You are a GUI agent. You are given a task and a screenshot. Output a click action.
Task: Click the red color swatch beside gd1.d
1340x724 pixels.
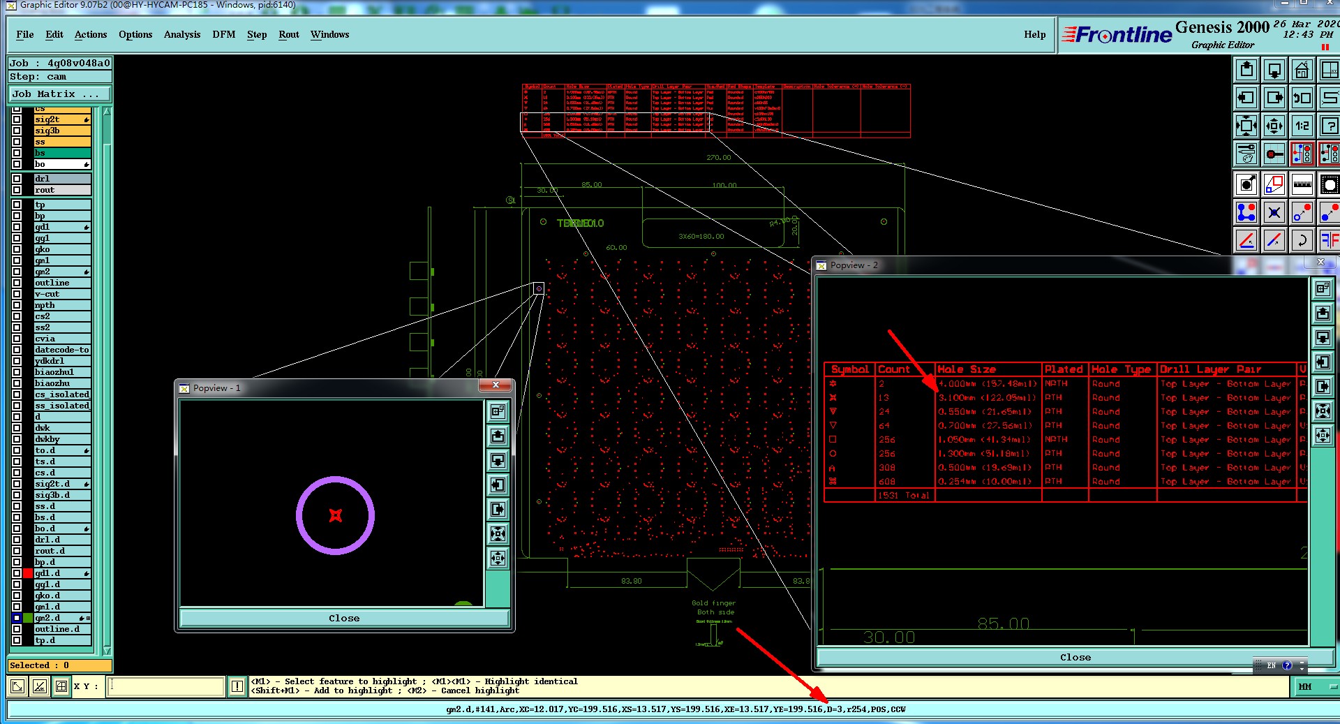click(x=28, y=573)
